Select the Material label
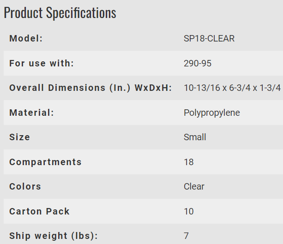 (31, 113)
